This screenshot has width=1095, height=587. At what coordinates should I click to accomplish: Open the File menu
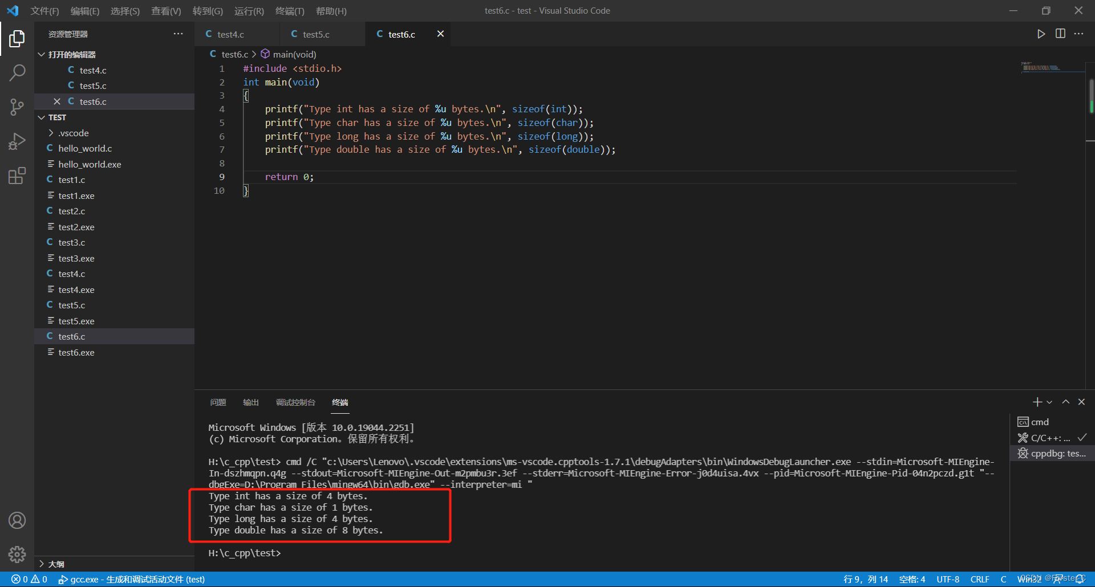(45, 11)
